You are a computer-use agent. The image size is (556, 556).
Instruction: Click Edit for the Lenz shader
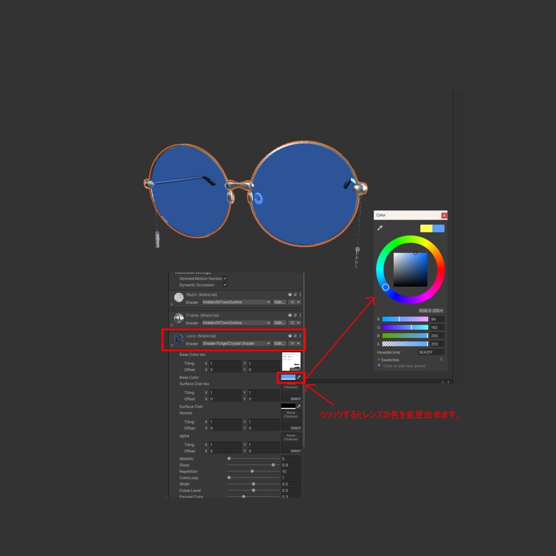coord(280,343)
